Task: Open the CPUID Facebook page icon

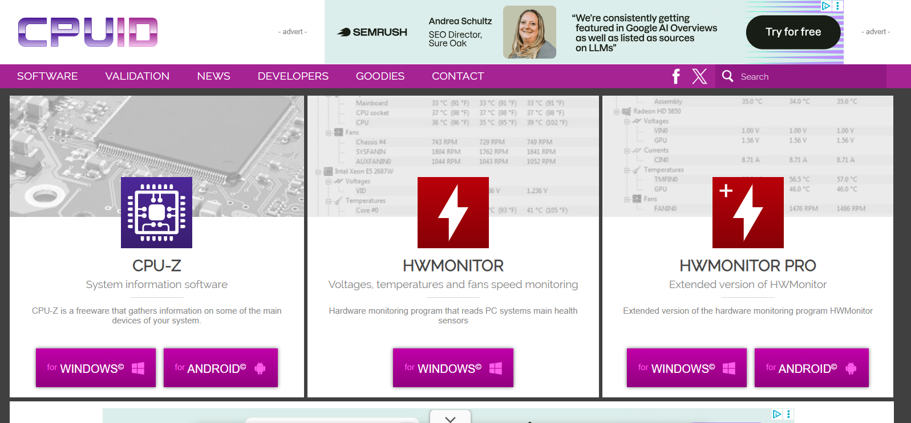Action: coord(676,76)
